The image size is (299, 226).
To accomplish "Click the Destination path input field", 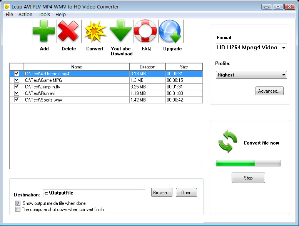I will tap(94, 193).
